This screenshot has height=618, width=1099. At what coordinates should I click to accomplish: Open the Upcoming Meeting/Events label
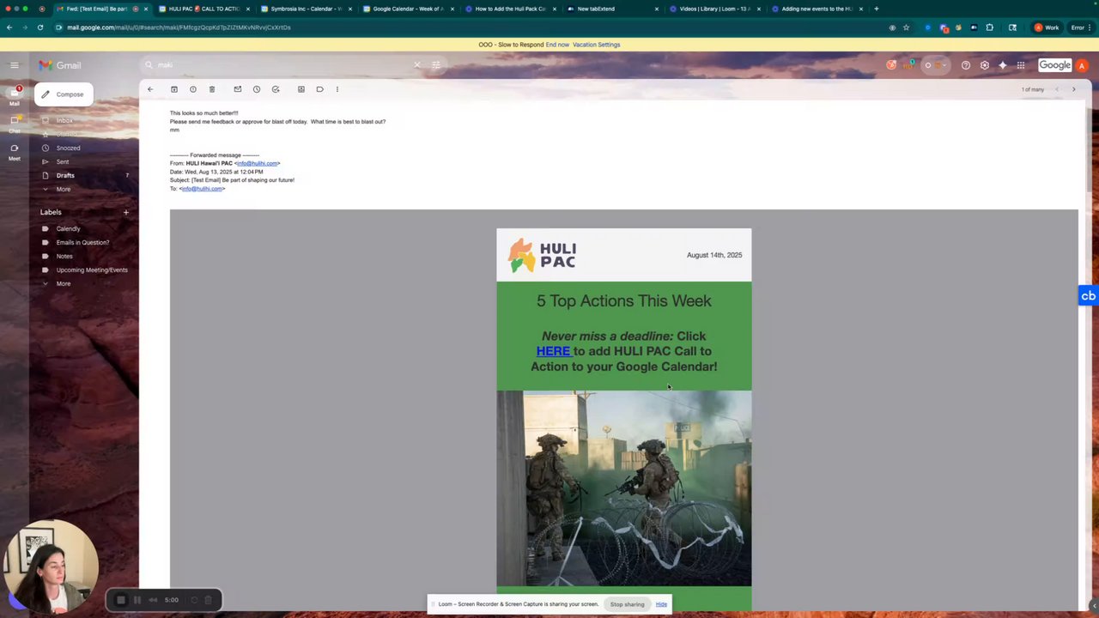92,270
